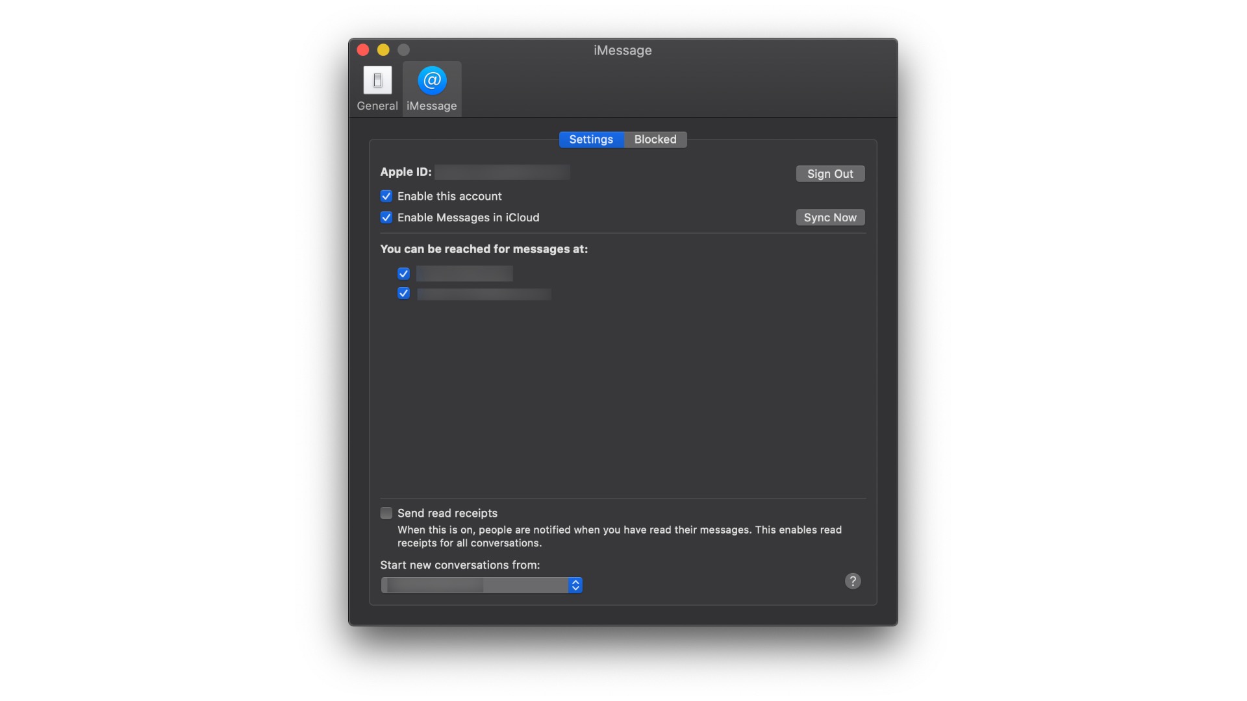Select the iMessage @ toolbar icon
Image resolution: width=1247 pixels, height=701 pixels.
(x=432, y=80)
